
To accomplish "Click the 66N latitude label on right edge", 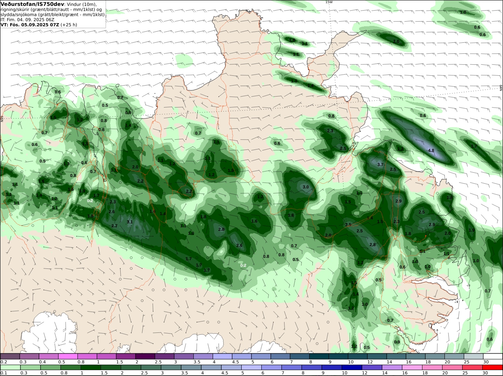I will [501, 88].
